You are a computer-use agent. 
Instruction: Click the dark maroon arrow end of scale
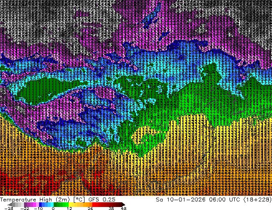pyautogui.click(x=123, y=204)
